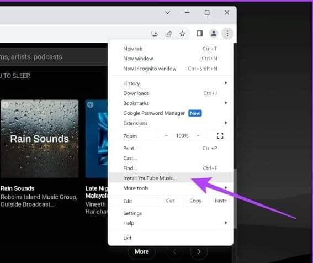Choose Cast... from the menu
Viewport: 313px width, 263px height.
(170, 158)
